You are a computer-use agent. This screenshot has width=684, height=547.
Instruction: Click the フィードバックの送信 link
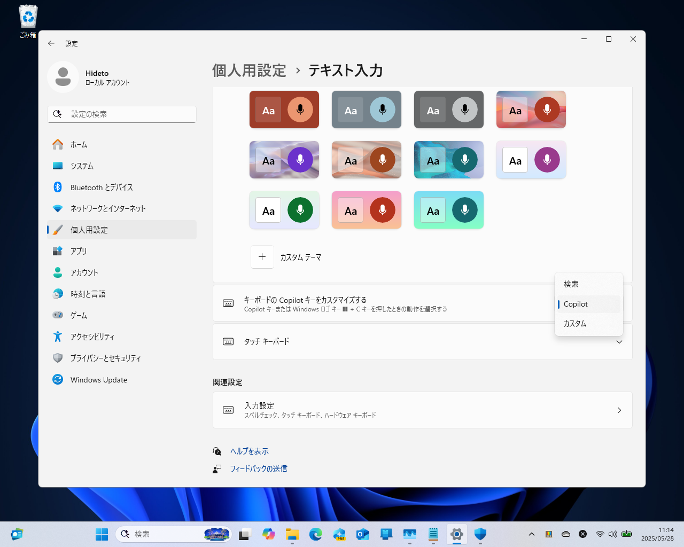tap(258, 468)
